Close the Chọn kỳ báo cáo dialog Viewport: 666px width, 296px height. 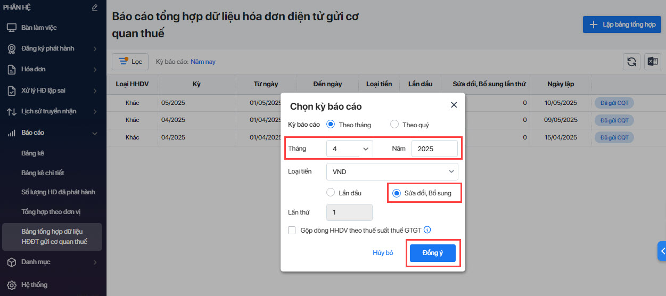click(454, 105)
